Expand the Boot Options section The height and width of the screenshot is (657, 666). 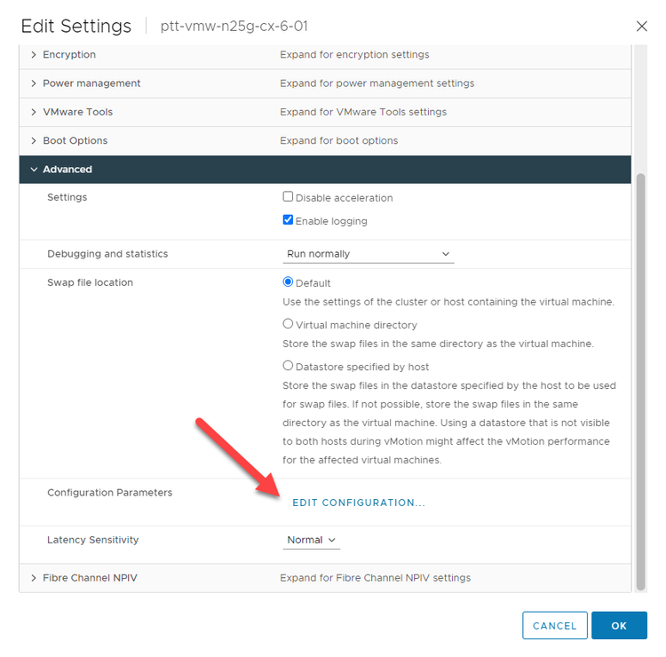pos(34,140)
